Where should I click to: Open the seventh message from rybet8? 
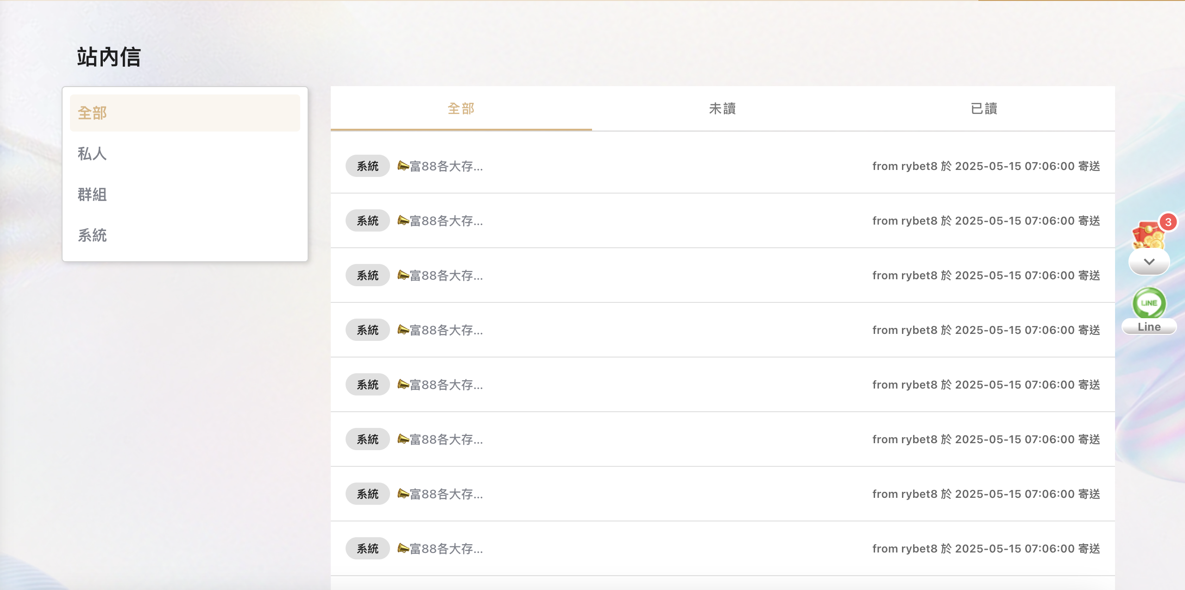pos(723,494)
